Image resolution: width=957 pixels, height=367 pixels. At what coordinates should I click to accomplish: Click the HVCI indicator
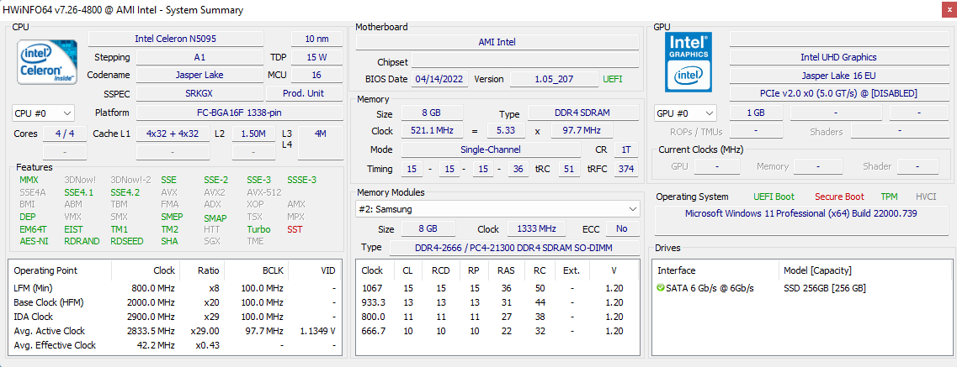(926, 197)
